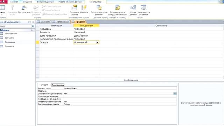Click Дата/время data type cell
This screenshot has height=126, width=224.
point(86,36)
